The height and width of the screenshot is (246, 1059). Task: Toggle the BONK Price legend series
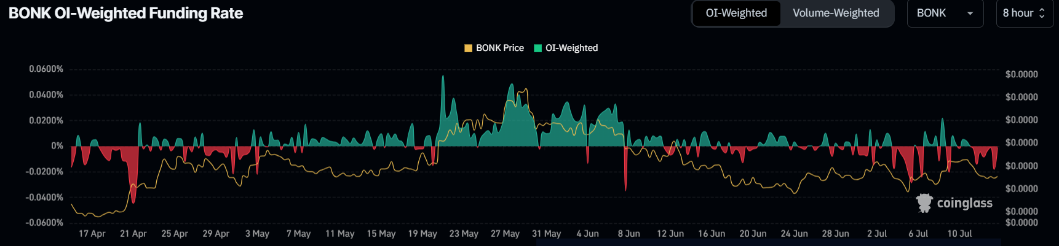494,48
